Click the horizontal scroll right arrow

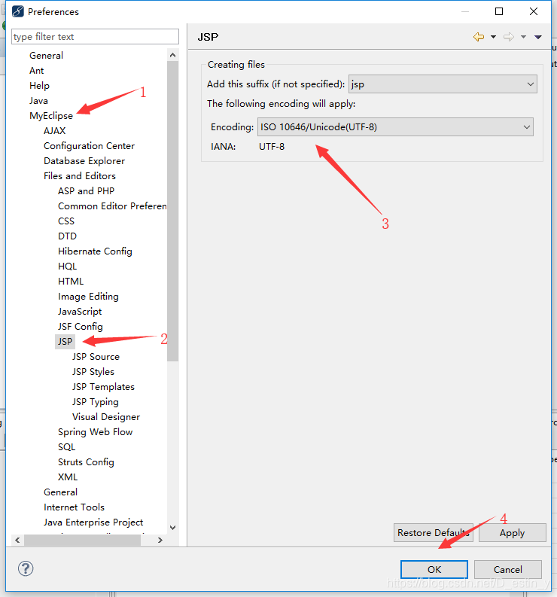(x=160, y=540)
